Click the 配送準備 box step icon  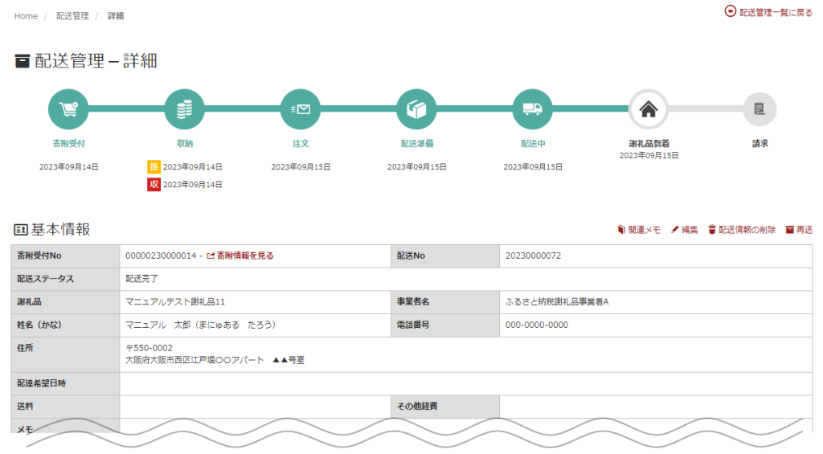point(416,109)
